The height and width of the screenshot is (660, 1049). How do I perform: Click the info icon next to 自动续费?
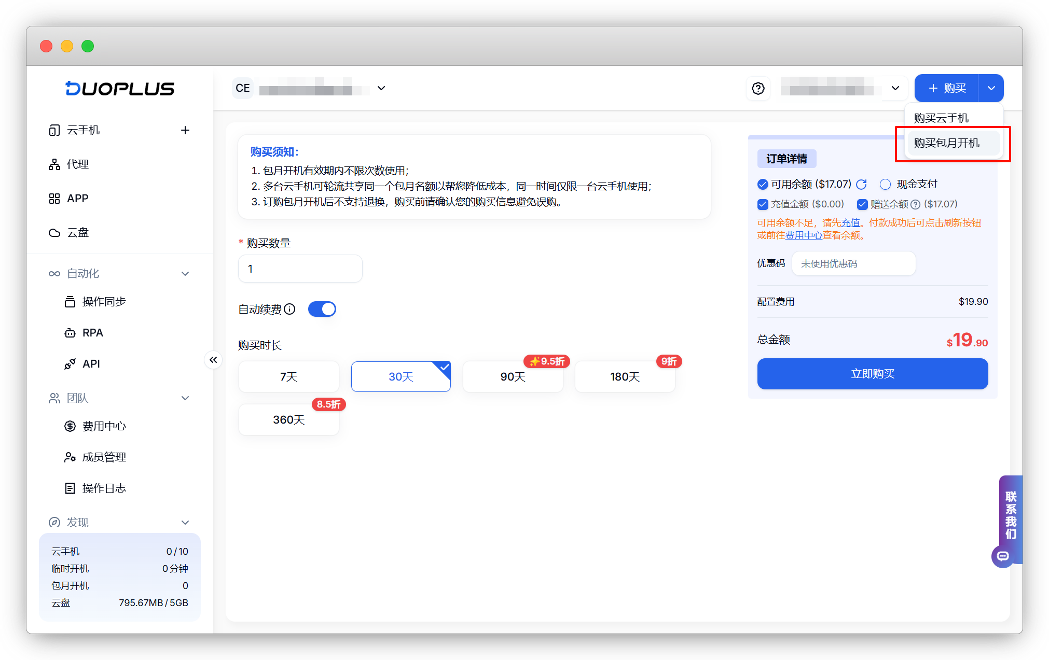290,310
